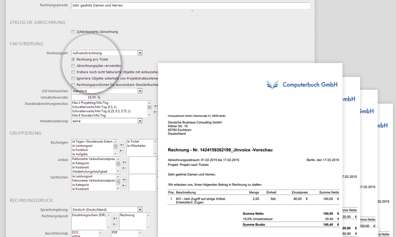Click Computerbuch GmbH logo on invoice preview
This screenshot has width=396, height=237.
302,85
